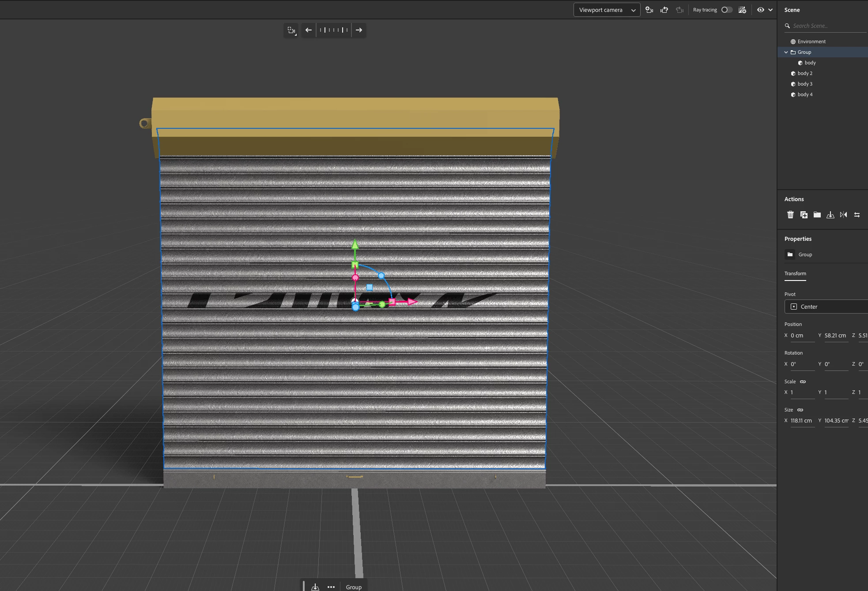Click the Swap/replace arrows action icon

[857, 215]
